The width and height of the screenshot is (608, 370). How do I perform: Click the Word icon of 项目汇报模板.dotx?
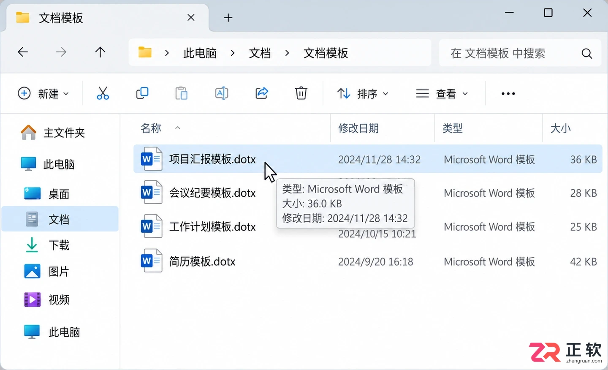[x=151, y=159]
